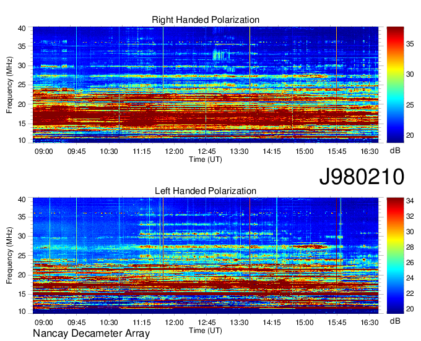Image resolution: width=421 pixels, height=341 pixels.
Task: Click the "dB" unit under Left Handed colorbar
Action: pyautogui.click(x=395, y=321)
